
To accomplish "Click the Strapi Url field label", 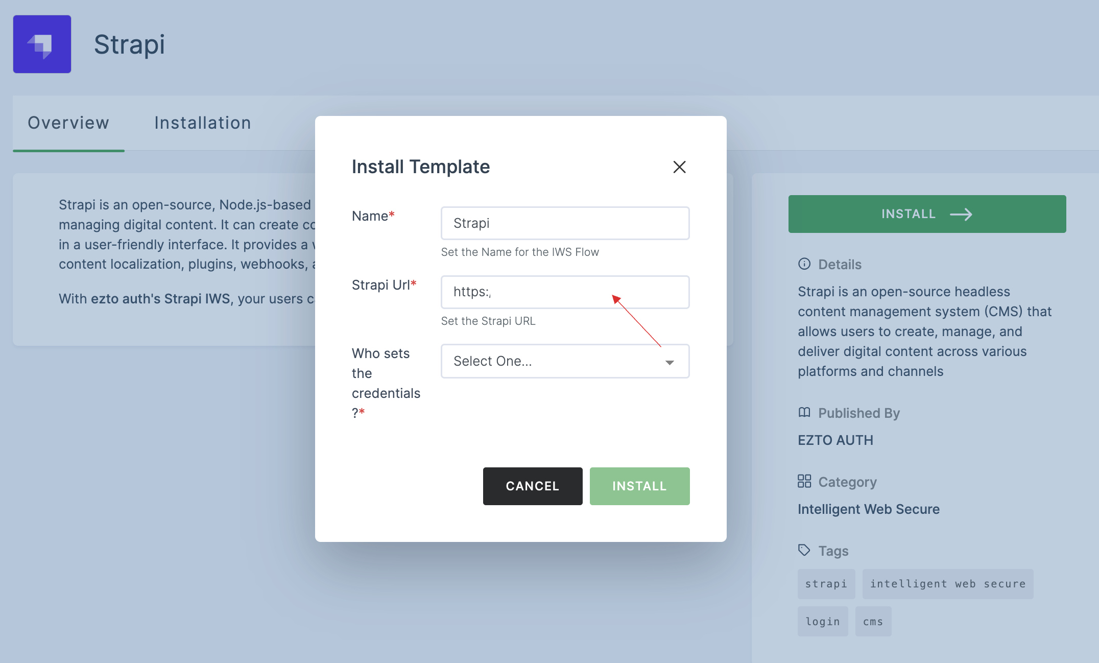I will pos(384,285).
